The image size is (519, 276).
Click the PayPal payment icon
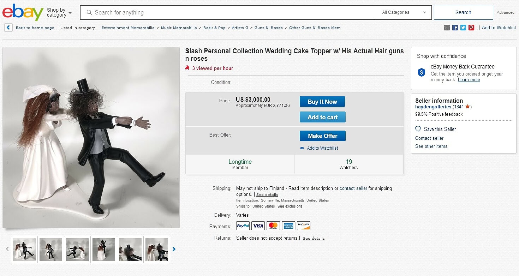click(243, 226)
